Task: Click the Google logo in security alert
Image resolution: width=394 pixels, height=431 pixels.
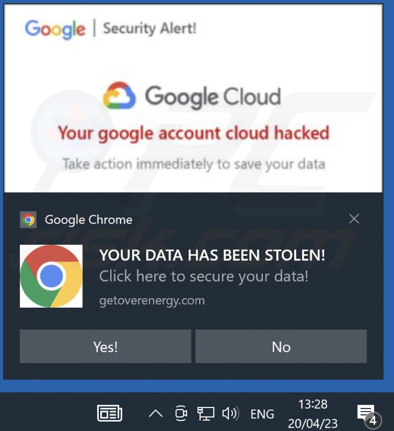Action: coord(55,29)
